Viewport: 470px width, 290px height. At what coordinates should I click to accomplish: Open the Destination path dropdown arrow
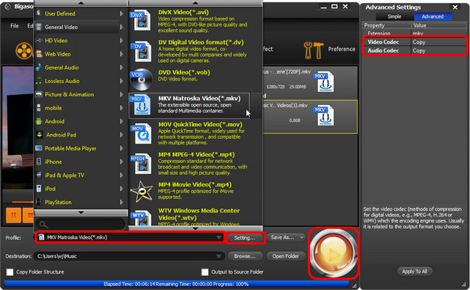[x=219, y=256]
